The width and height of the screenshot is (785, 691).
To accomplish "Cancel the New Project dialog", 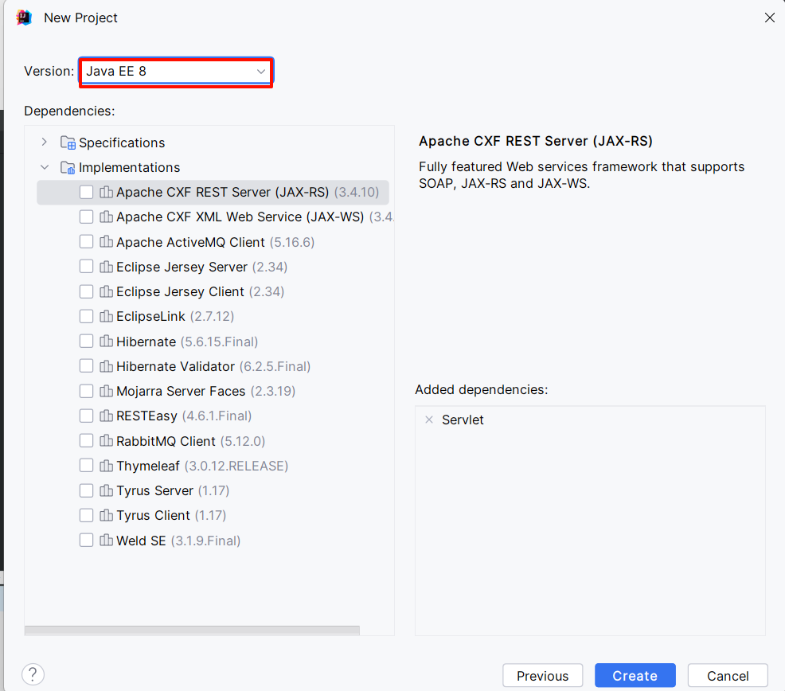I will [728, 676].
